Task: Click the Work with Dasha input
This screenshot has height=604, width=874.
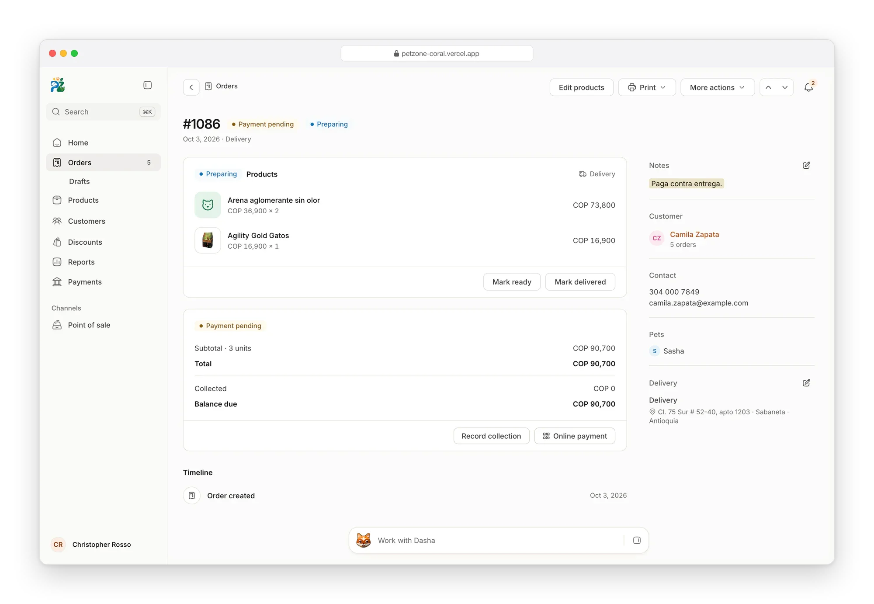Action: pyautogui.click(x=498, y=540)
